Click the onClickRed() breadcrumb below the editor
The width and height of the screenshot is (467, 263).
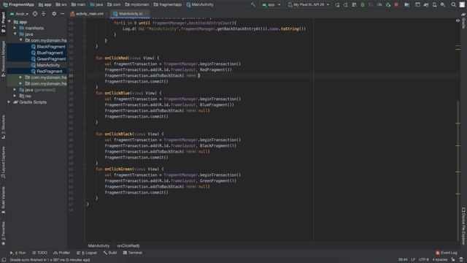[128, 245]
